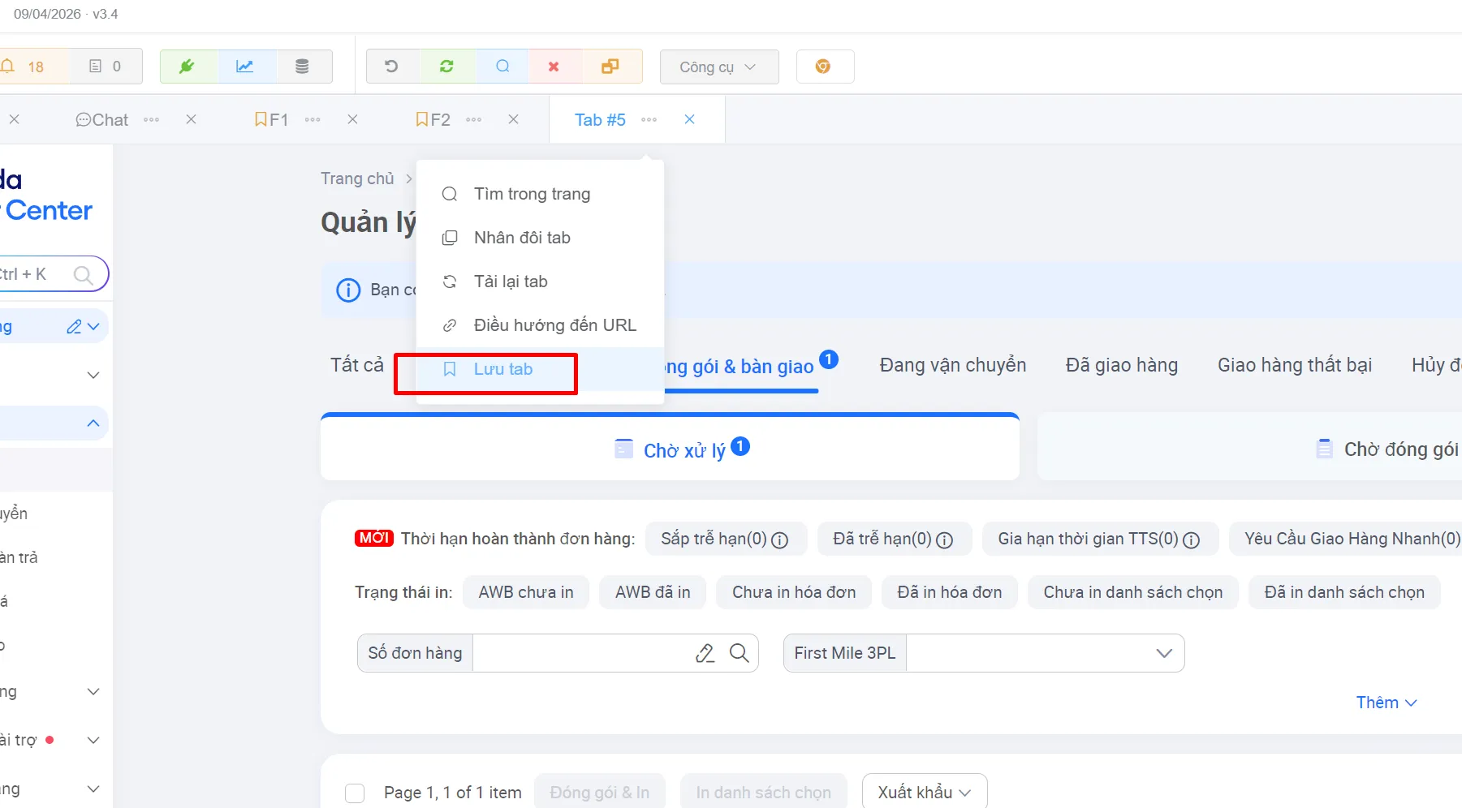The width and height of the screenshot is (1462, 808).
Task: Close the F2 tab
Action: (x=513, y=119)
